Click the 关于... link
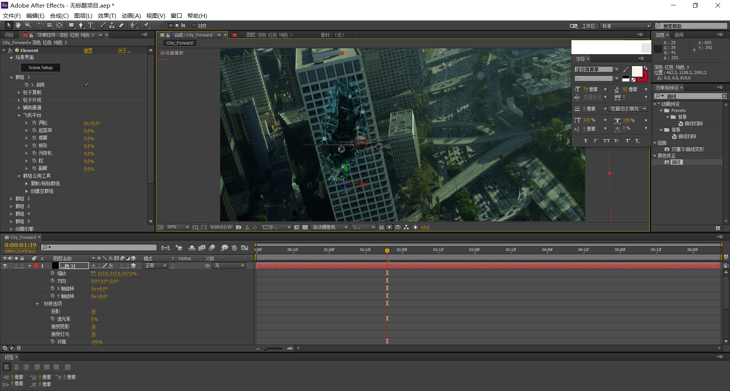The width and height of the screenshot is (730, 391). point(124,50)
